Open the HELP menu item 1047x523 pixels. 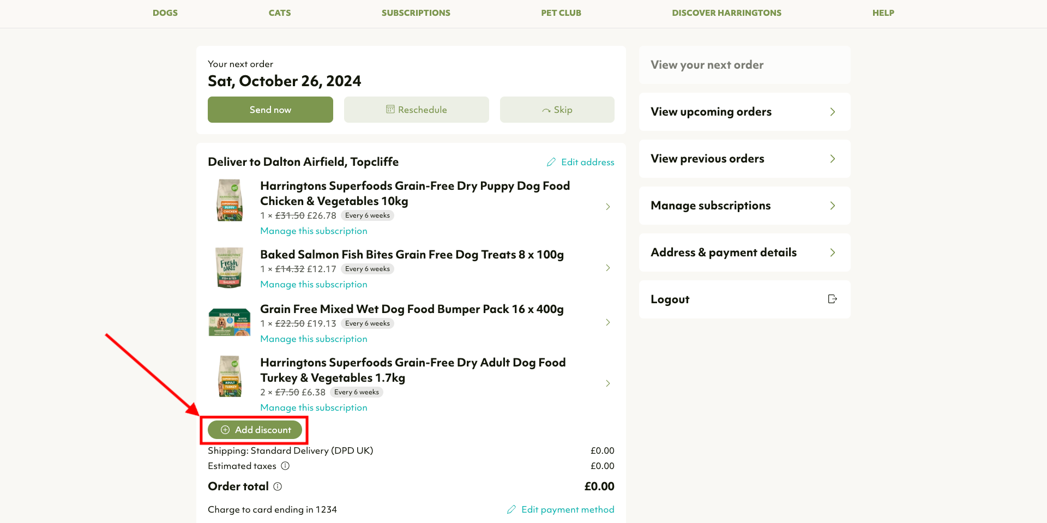pos(883,13)
